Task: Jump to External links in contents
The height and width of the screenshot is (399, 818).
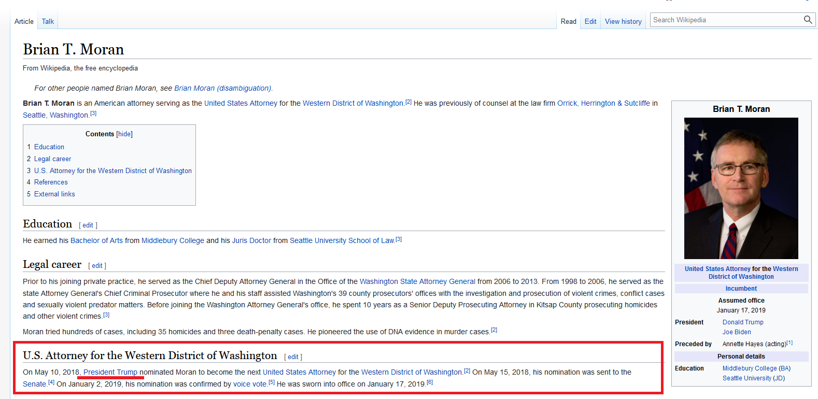Action: 54,194
